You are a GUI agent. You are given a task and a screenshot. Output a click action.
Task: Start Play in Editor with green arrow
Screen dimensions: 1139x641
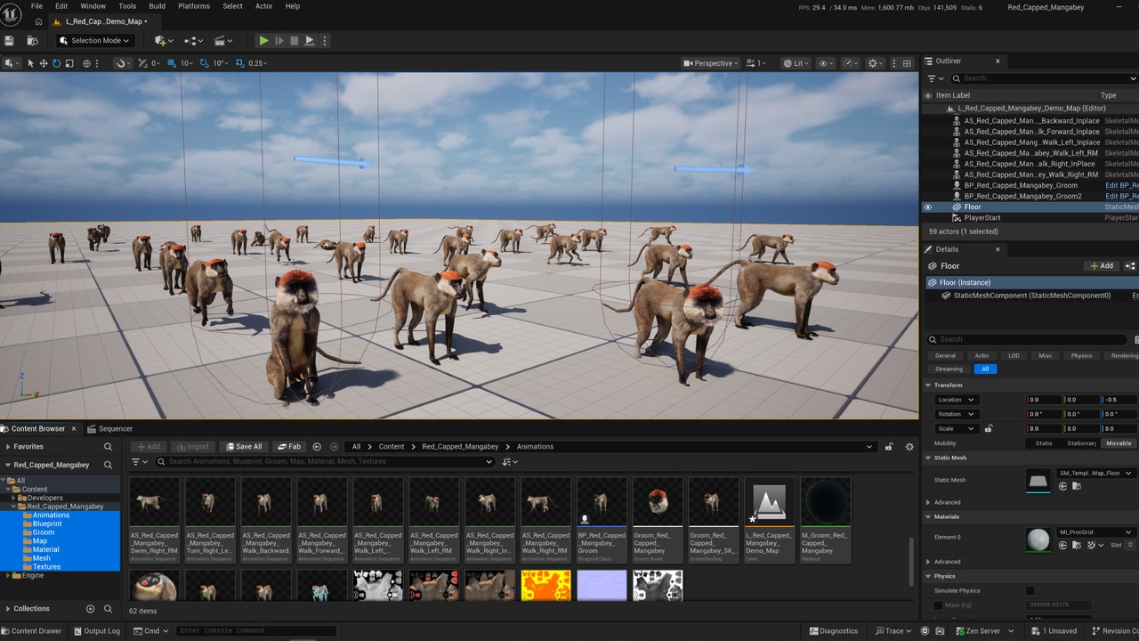tap(263, 40)
